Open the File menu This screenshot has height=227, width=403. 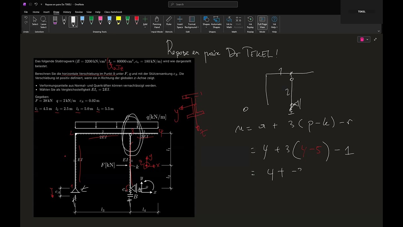point(26,12)
